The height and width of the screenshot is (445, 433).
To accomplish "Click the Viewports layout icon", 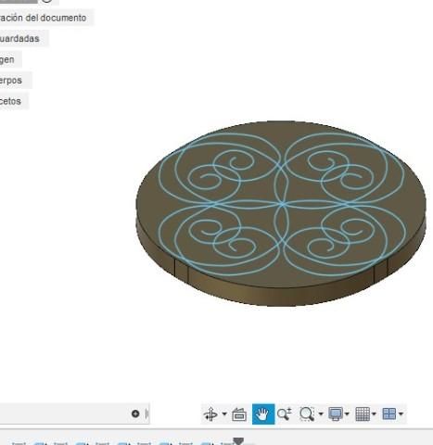I will 389,413.
